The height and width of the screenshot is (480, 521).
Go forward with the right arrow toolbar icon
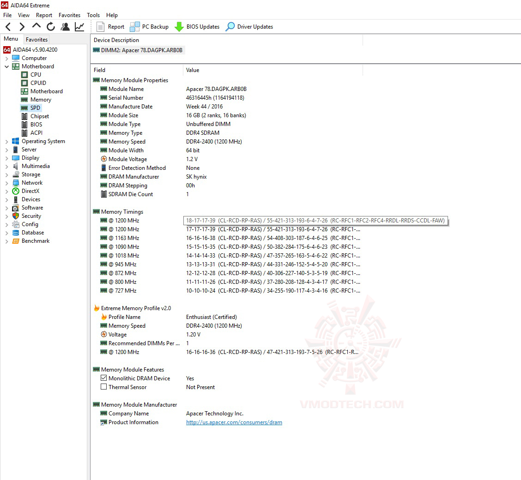coord(22,27)
